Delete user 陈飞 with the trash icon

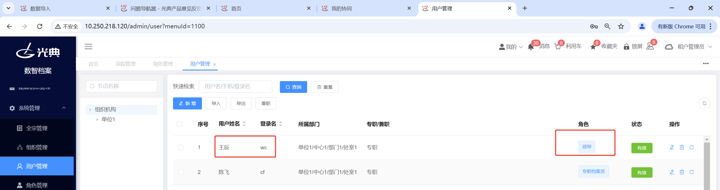coord(682,172)
